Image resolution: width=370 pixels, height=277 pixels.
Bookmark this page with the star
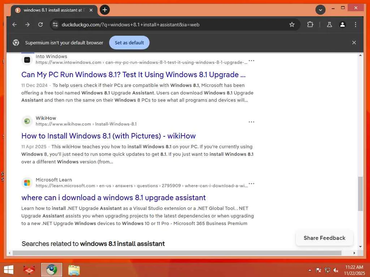292,25
